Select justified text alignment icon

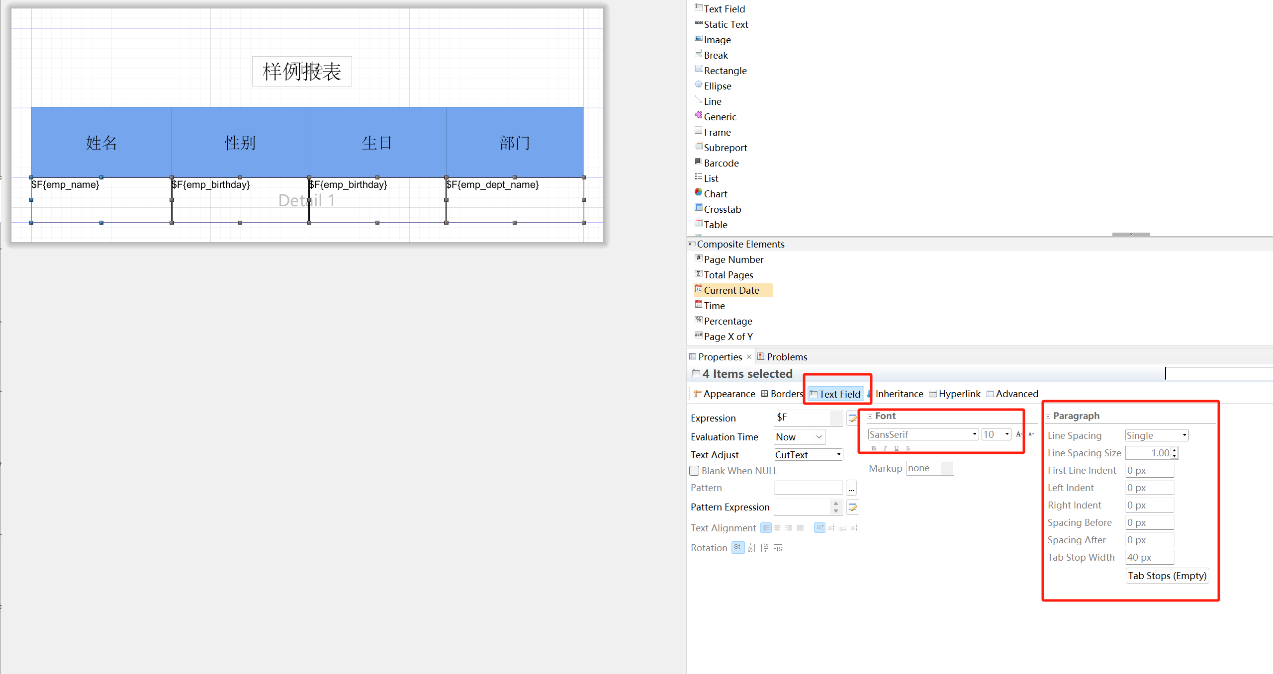800,528
